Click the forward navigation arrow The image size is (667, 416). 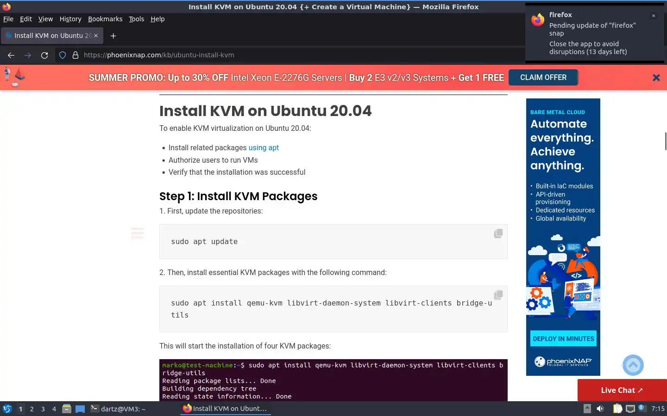pyautogui.click(x=28, y=55)
